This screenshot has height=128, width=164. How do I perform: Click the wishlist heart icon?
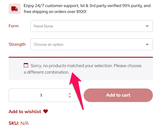(45, 111)
